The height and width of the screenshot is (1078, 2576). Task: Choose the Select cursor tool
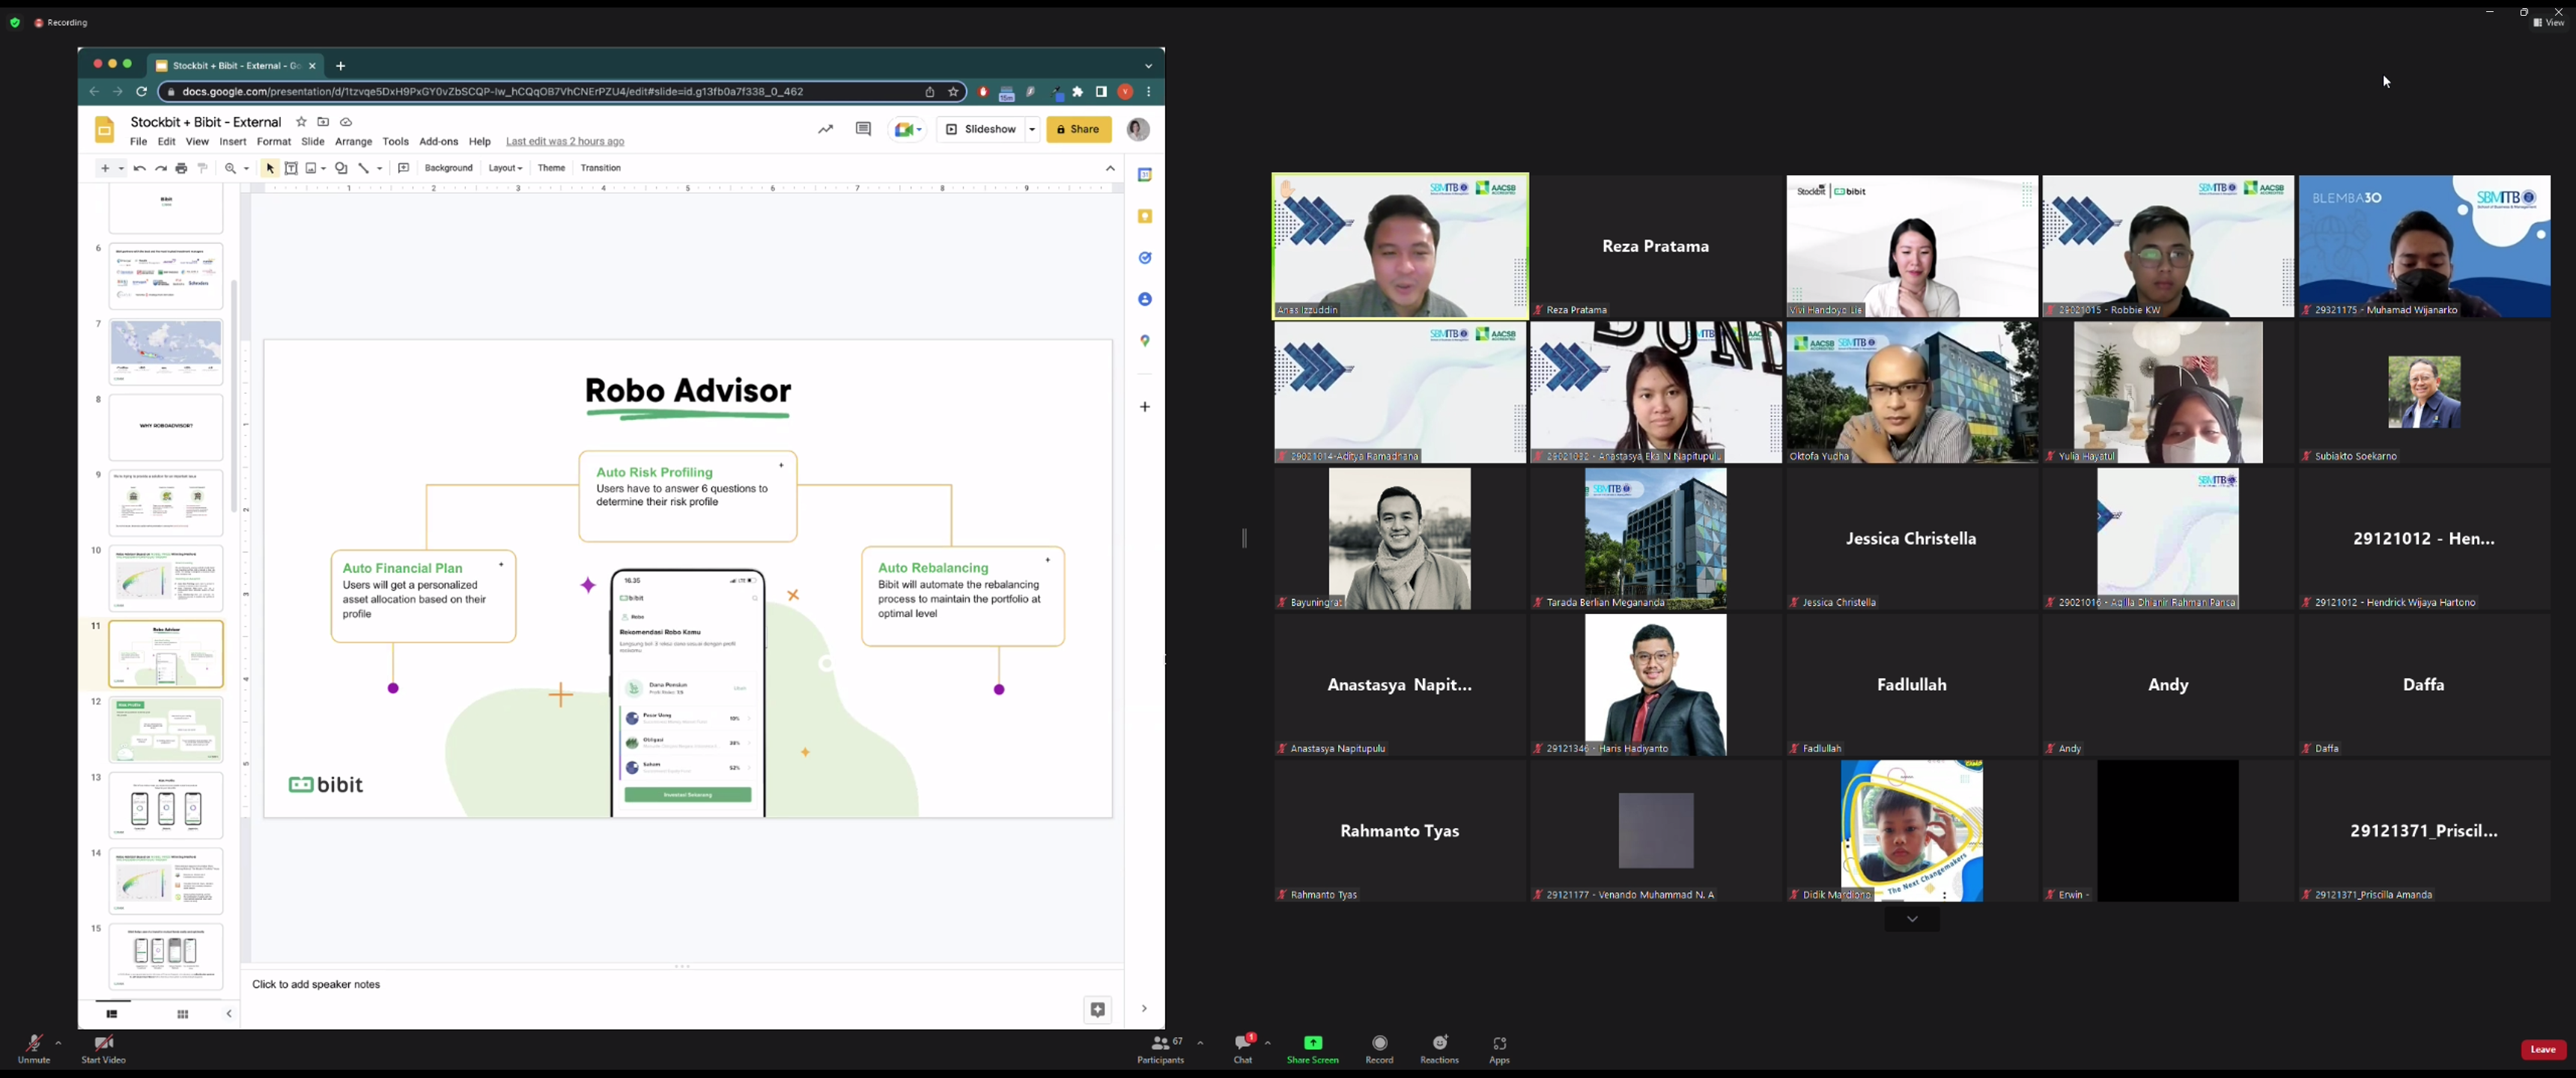270,168
